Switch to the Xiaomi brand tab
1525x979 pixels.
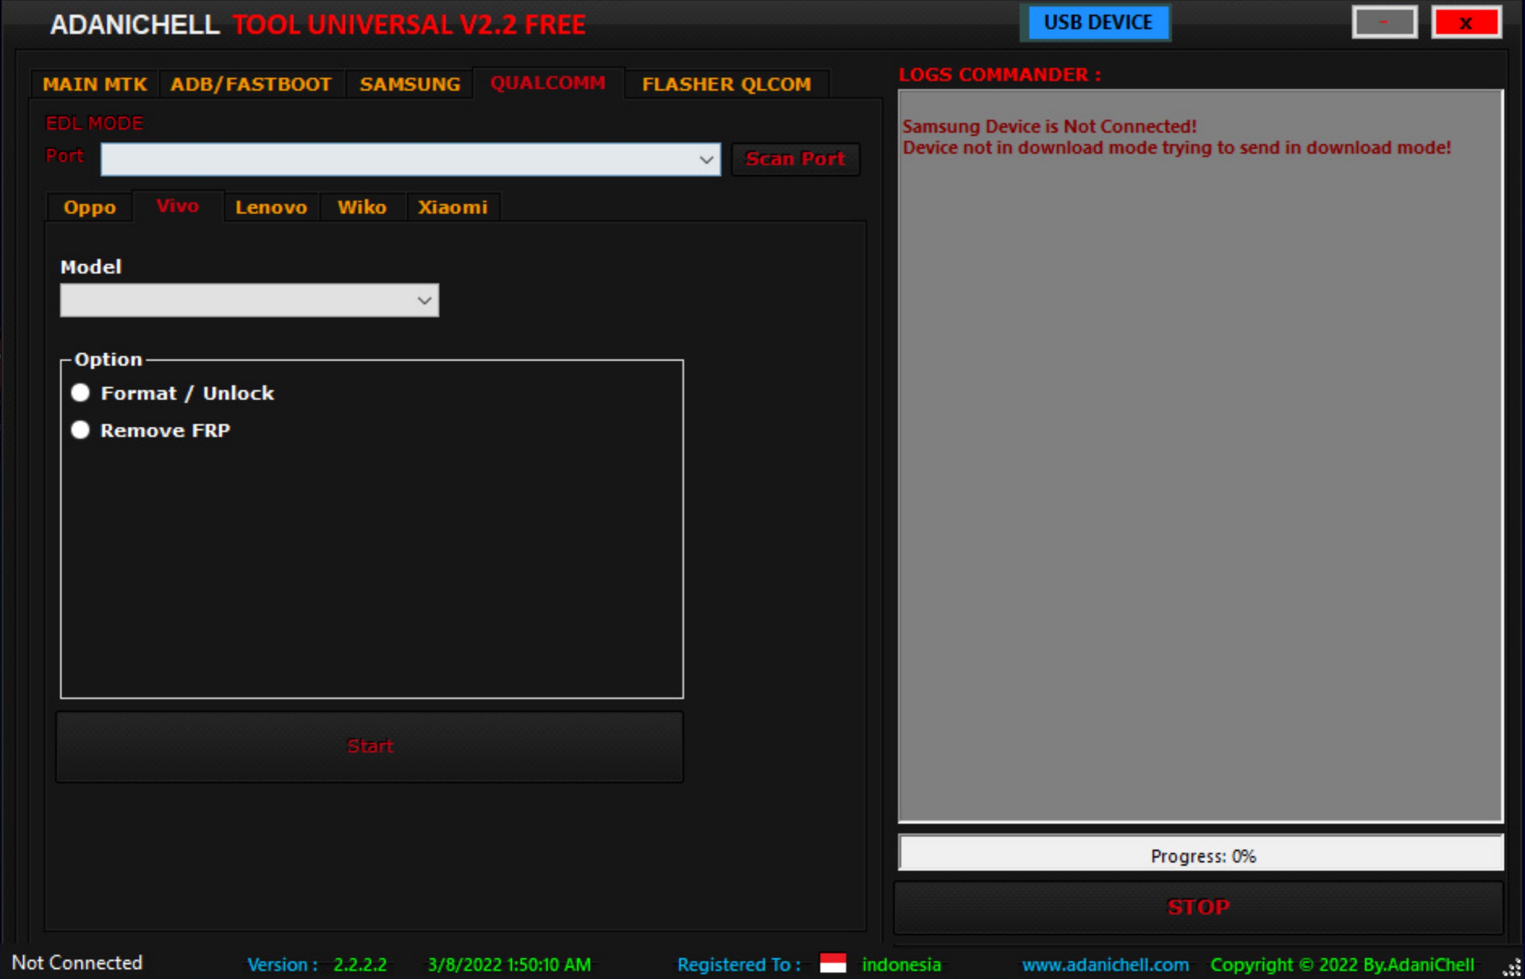coord(453,207)
